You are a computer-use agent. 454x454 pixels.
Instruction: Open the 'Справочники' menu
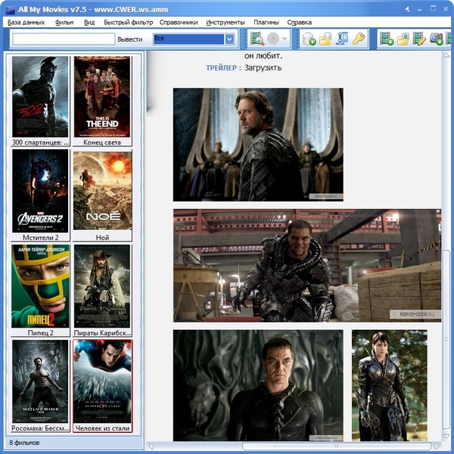pos(179,23)
